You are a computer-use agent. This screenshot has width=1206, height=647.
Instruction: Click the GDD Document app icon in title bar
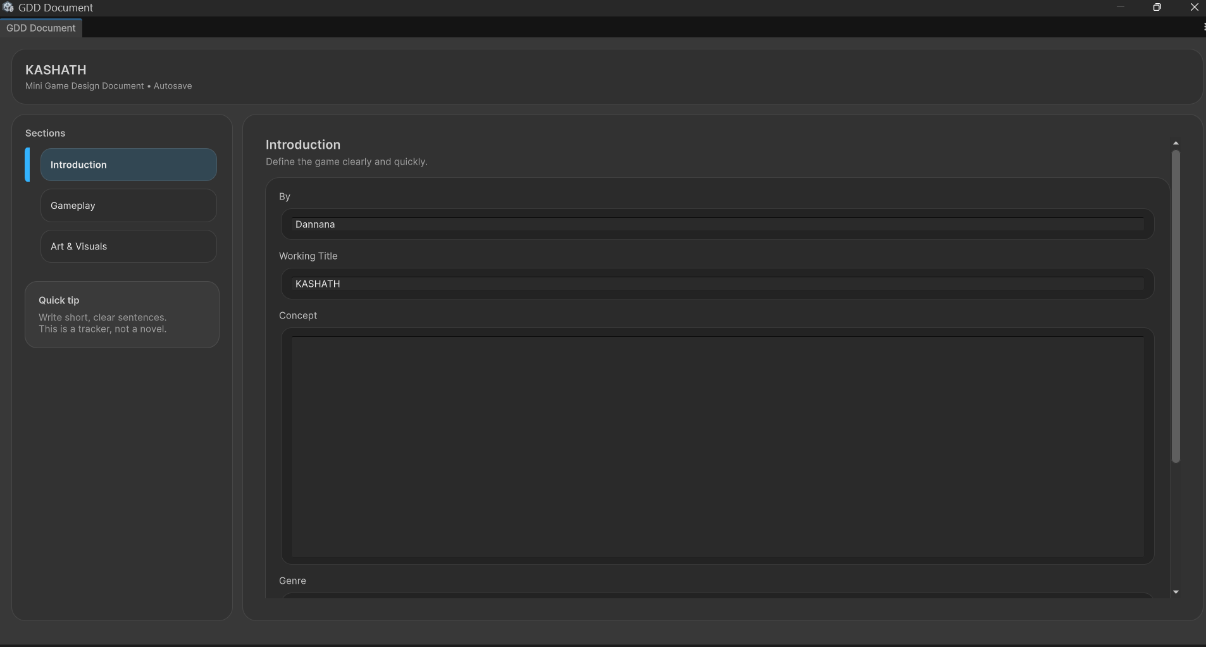pyautogui.click(x=8, y=7)
